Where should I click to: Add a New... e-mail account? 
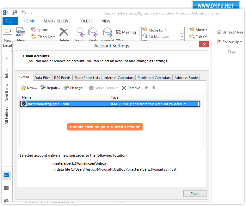click(x=29, y=88)
